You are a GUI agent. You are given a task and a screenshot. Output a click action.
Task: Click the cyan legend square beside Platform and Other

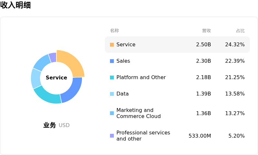[112, 77]
